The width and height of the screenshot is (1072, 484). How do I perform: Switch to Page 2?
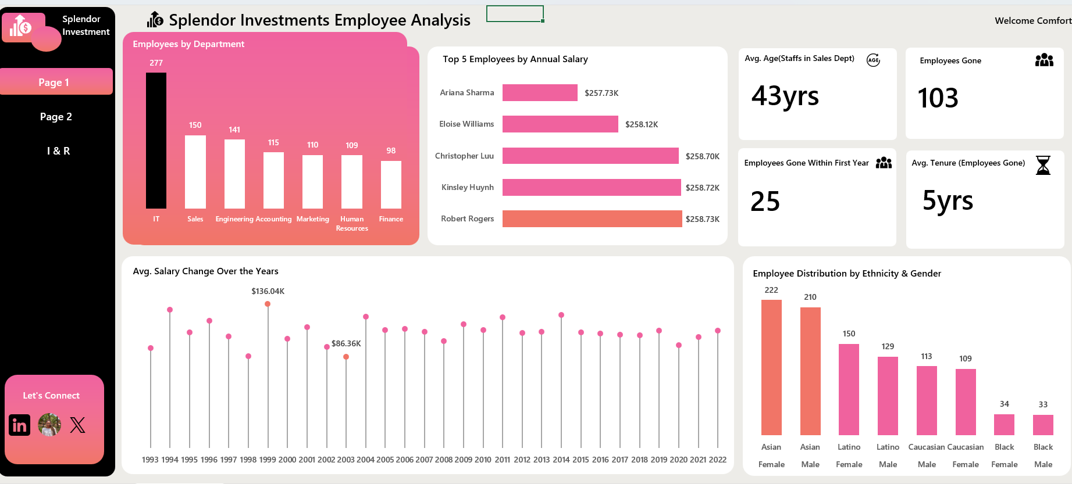pyautogui.click(x=56, y=117)
